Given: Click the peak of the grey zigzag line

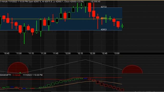Looking at the screenshot, I should [85, 60].
